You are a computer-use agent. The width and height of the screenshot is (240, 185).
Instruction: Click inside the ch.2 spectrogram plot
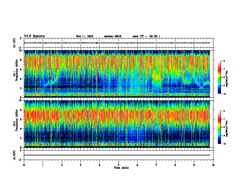point(117,124)
